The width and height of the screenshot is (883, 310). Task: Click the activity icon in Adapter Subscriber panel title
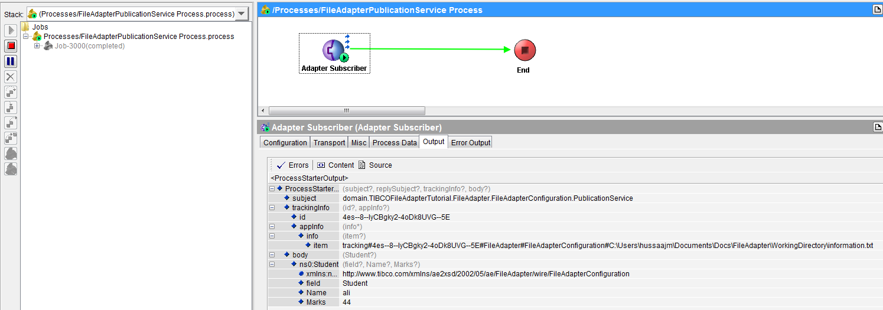tap(265, 128)
